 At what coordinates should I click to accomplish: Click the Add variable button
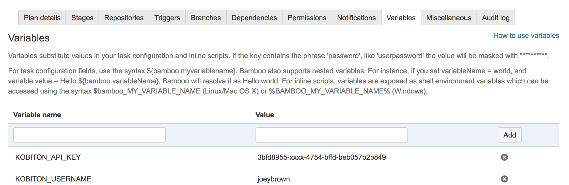pos(510,135)
